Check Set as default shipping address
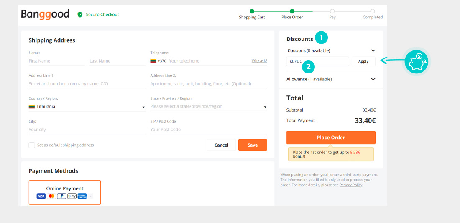This screenshot has height=223, width=460. 32,145
